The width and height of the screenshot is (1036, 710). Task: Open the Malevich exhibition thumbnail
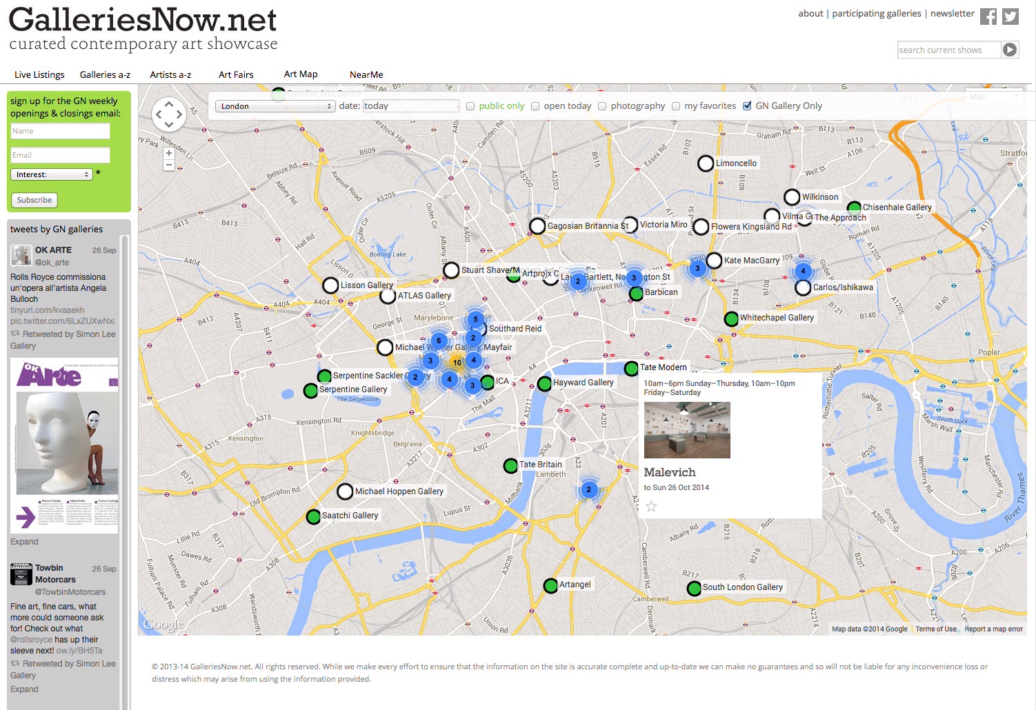coord(687,430)
